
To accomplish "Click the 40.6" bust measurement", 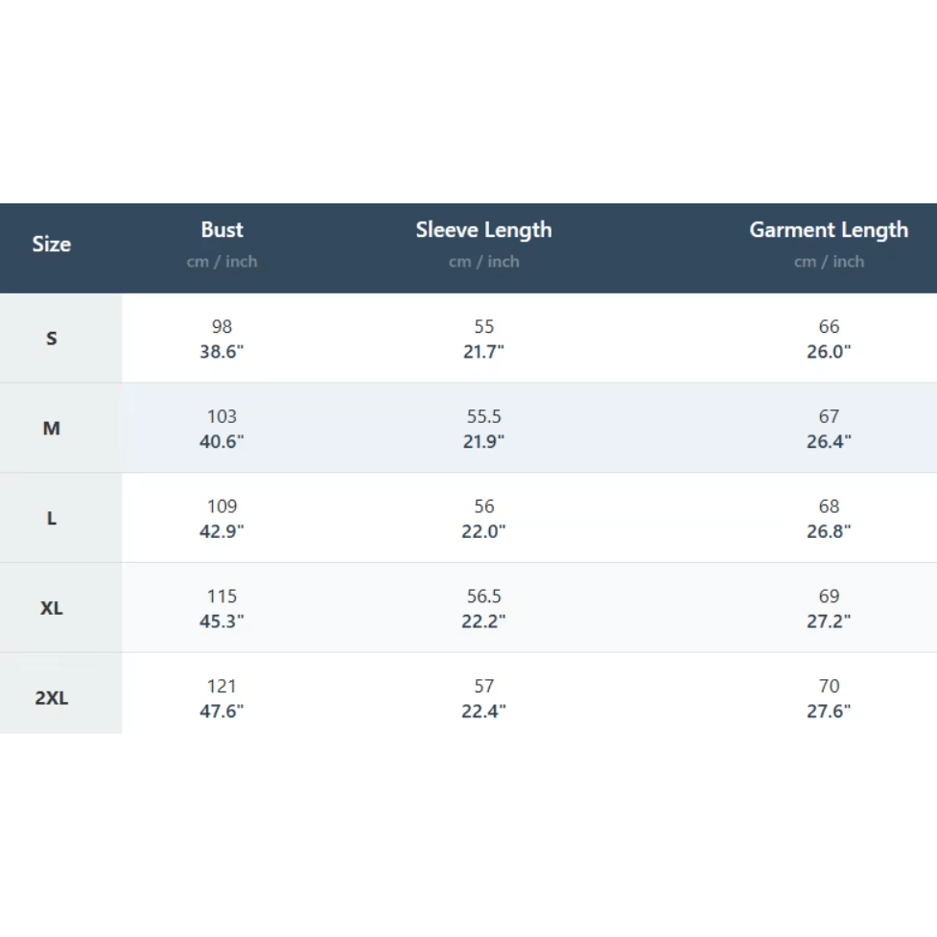I will pyautogui.click(x=222, y=441).
